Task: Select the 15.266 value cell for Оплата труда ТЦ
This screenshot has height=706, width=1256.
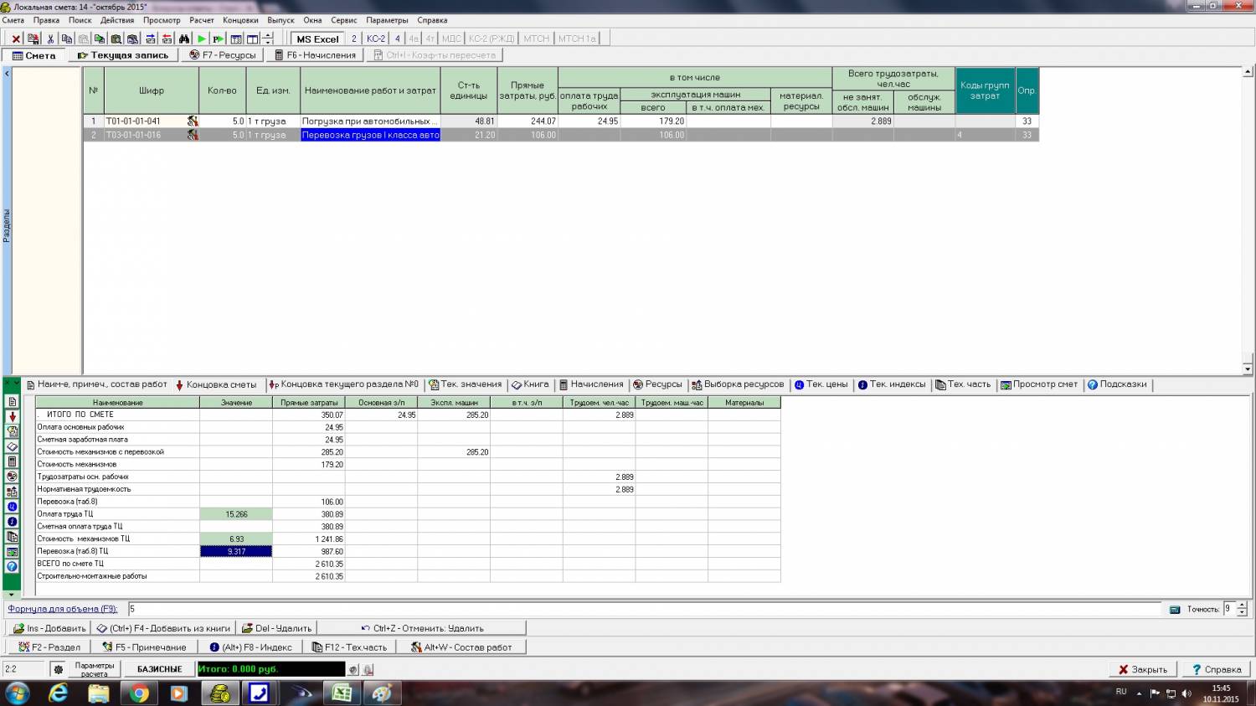Action: pos(236,514)
